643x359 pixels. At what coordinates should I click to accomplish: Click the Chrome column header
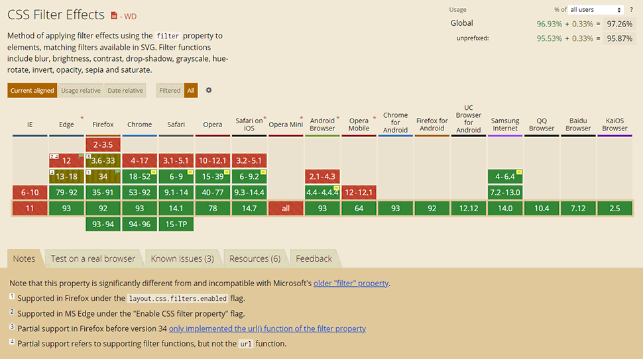(x=139, y=124)
